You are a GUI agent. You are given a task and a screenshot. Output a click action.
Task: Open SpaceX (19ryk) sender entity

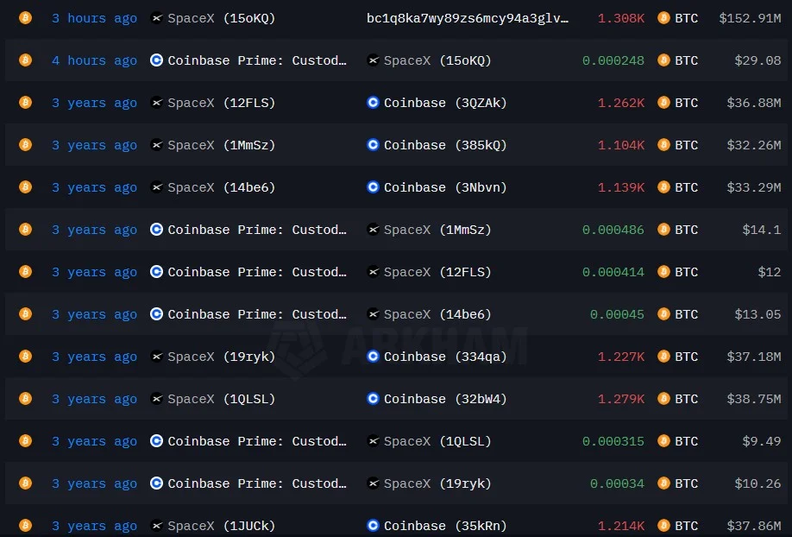pos(221,357)
